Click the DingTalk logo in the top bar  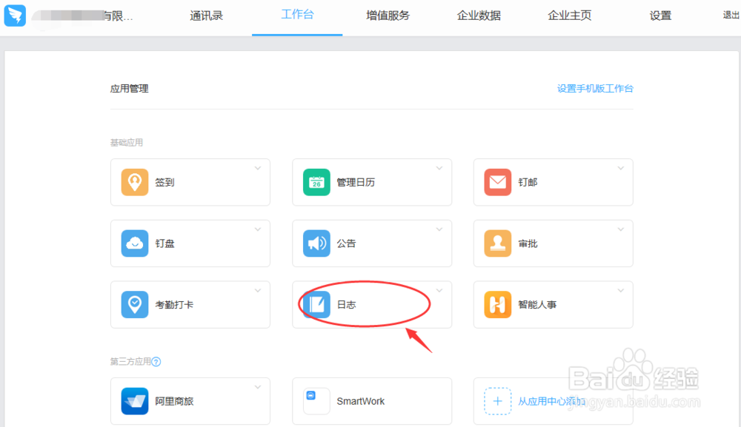(14, 15)
